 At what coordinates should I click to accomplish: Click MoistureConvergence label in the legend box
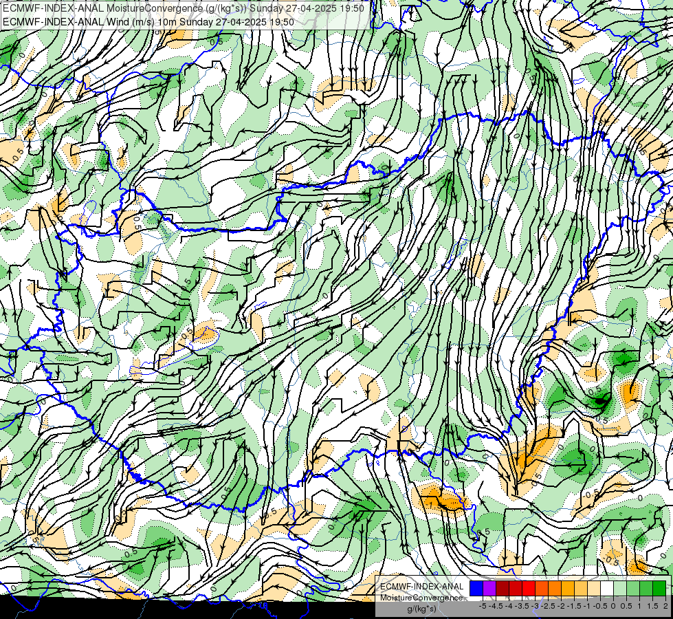tap(421, 598)
